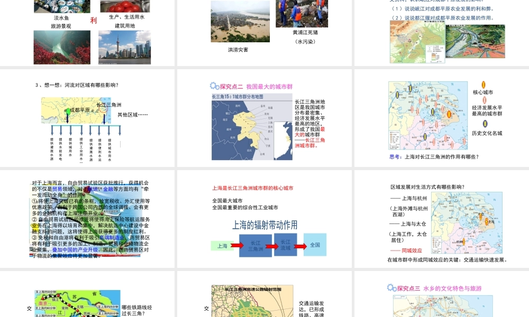Click the blue '叠加中国的产业升级' link text

(x=75, y=250)
